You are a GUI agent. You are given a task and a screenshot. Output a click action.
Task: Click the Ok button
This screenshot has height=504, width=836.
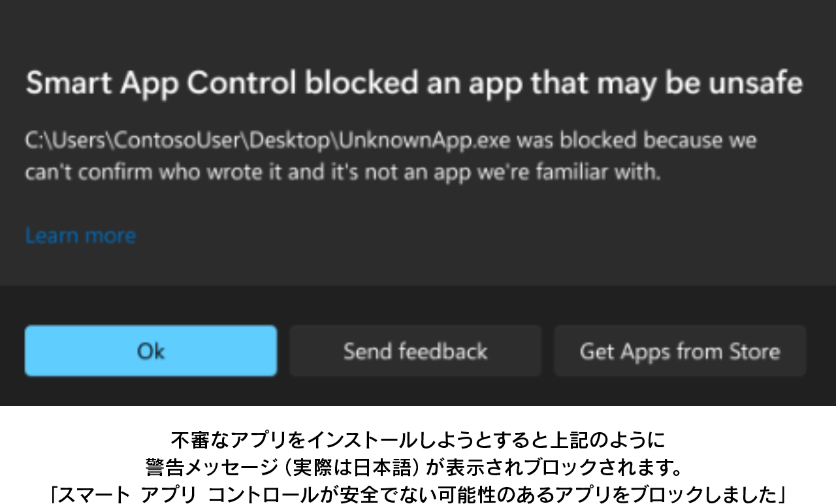click(151, 351)
